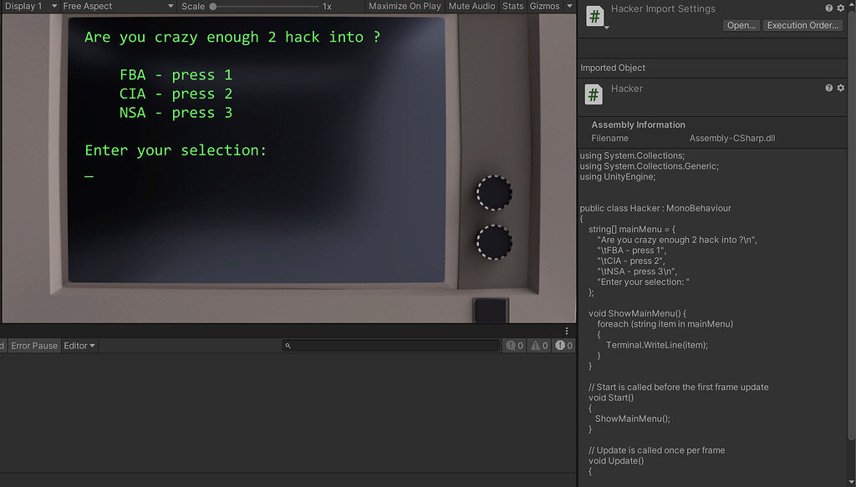The height and width of the screenshot is (487, 856).
Task: Adjust the Scale slider in Game view
Action: pos(265,7)
